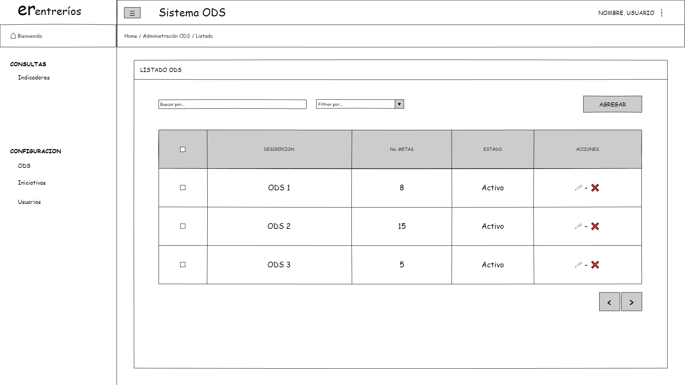Open Iniciativas in the configuration menu
Viewport: 685px width, 385px height.
[x=32, y=183]
